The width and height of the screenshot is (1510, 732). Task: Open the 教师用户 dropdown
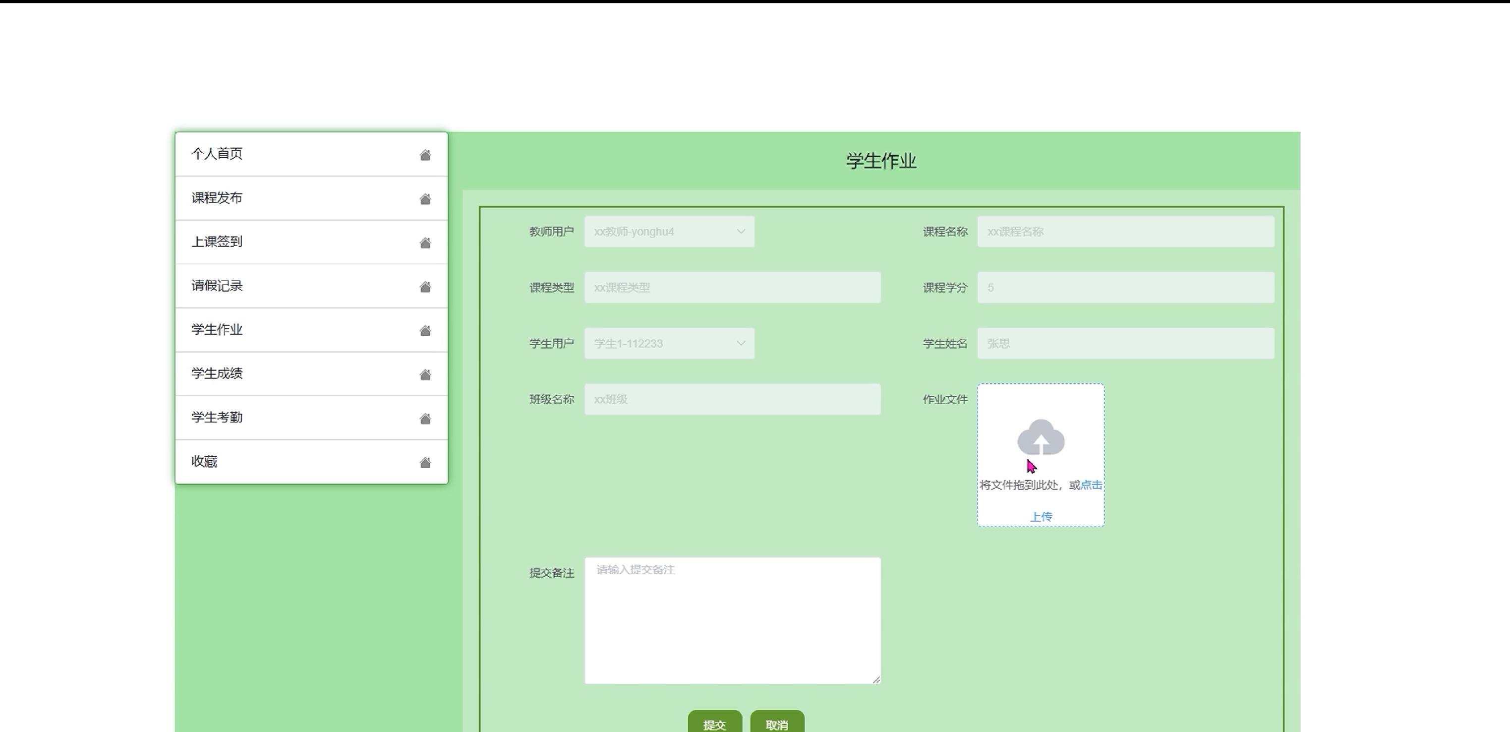[668, 232]
